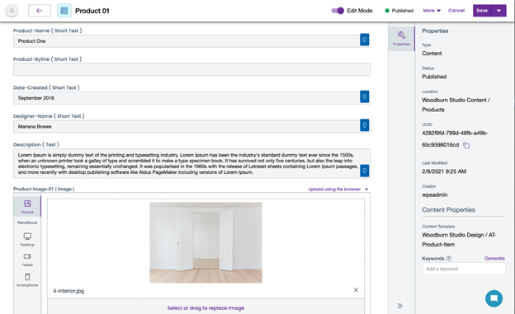Image resolution: width=515 pixels, height=314 pixels.
Task: Save the content item
Action: 482,11
